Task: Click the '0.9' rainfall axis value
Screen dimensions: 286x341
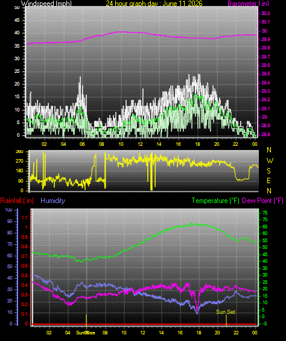Action: tap(25, 237)
